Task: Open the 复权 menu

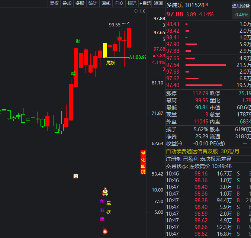Action: tap(54, 3)
